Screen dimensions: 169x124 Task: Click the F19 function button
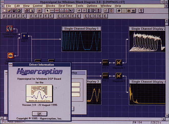(105, 16)
